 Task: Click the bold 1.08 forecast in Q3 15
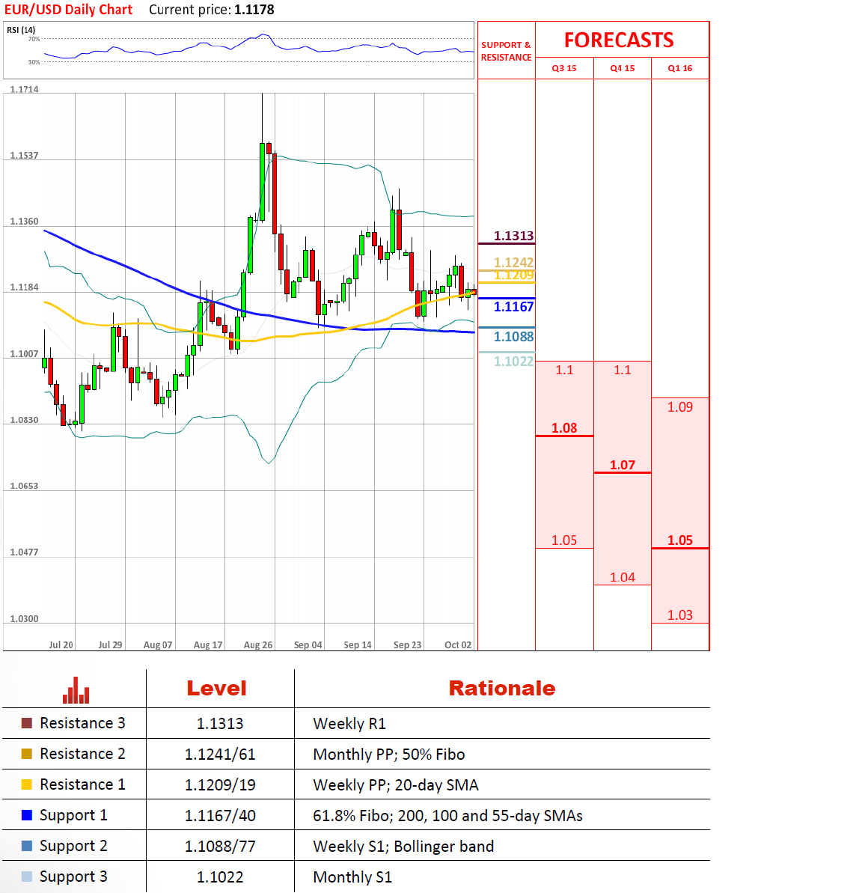(564, 427)
